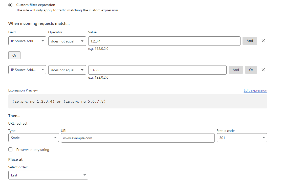Enable the Preserve query string checkbox
Screen dimensions: 284x182
click(x=10, y=149)
